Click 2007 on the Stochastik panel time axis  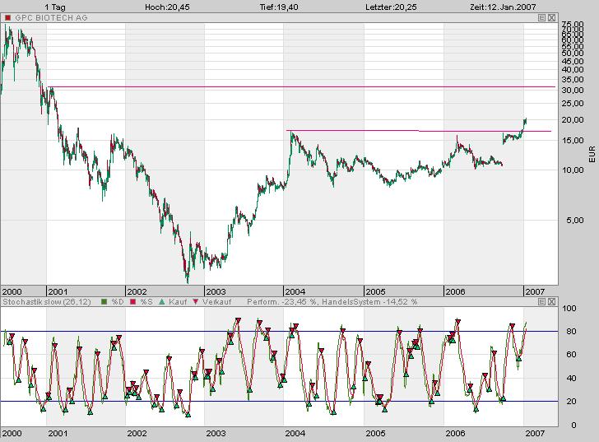pyautogui.click(x=535, y=433)
